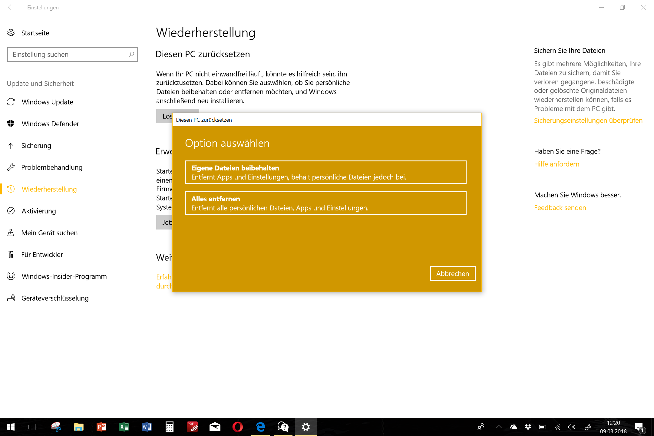Viewport: 654px width, 436px height.
Task: Open the Wi-Fi network icon
Action: (x=557, y=427)
